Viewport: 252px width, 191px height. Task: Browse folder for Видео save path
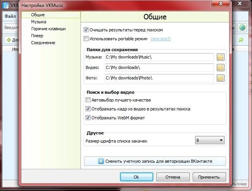point(221,67)
